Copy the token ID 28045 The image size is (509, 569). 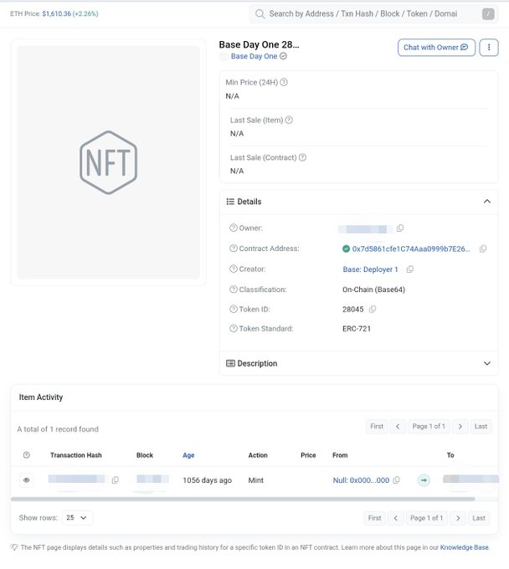tap(373, 309)
